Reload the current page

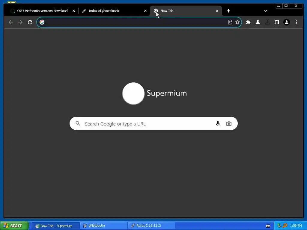(x=30, y=22)
